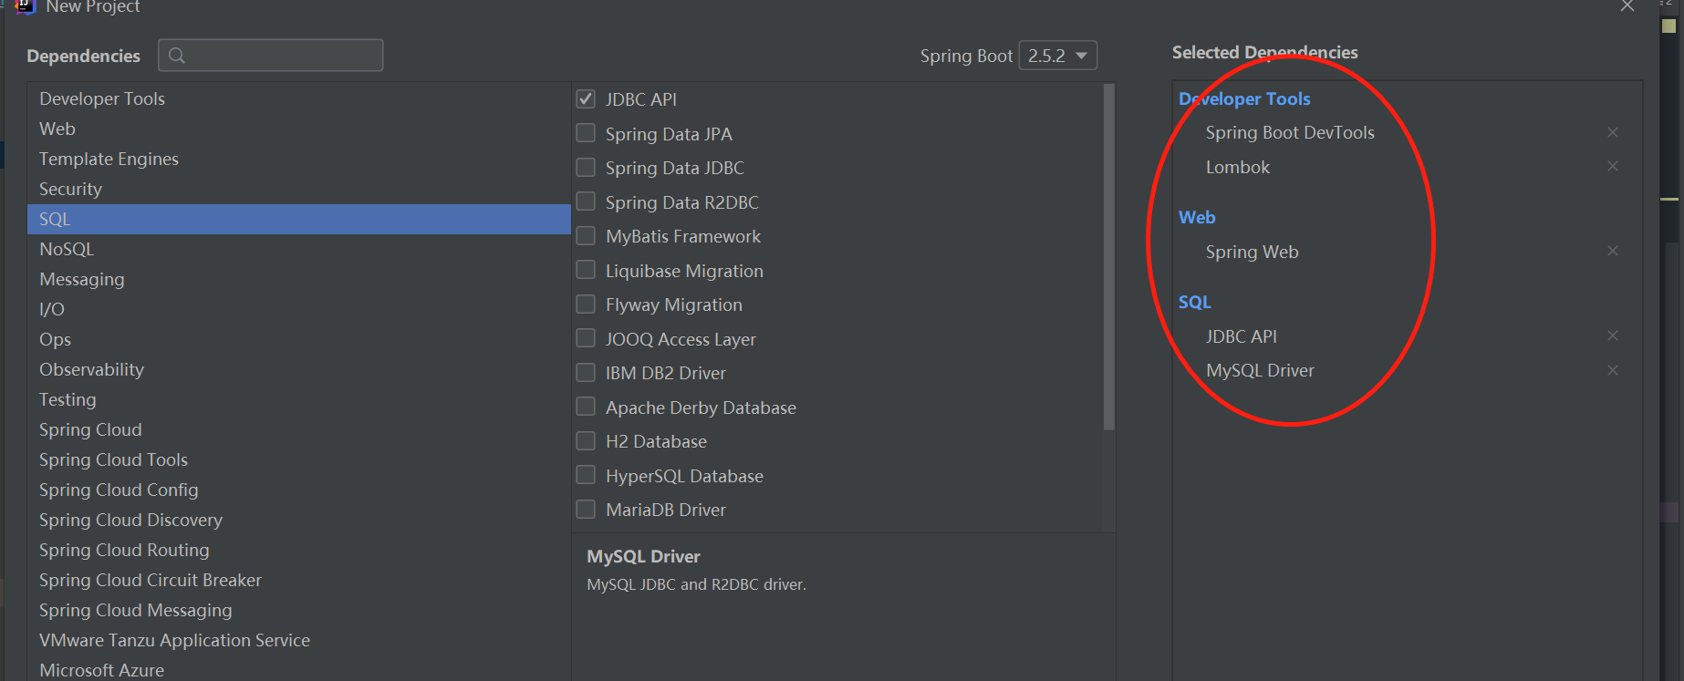Enable Spring Data JDBC dependency

(x=586, y=167)
